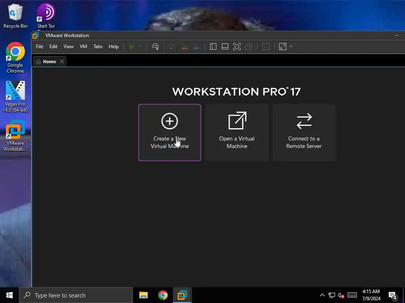Click the green Power On play icon
The width and height of the screenshot is (405, 303).
coord(132,47)
